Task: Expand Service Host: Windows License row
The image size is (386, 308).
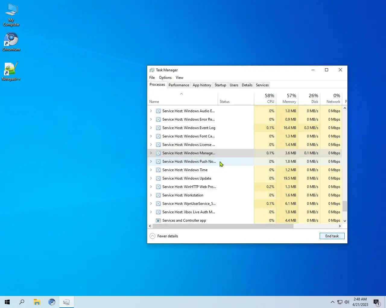Action: (x=151, y=145)
